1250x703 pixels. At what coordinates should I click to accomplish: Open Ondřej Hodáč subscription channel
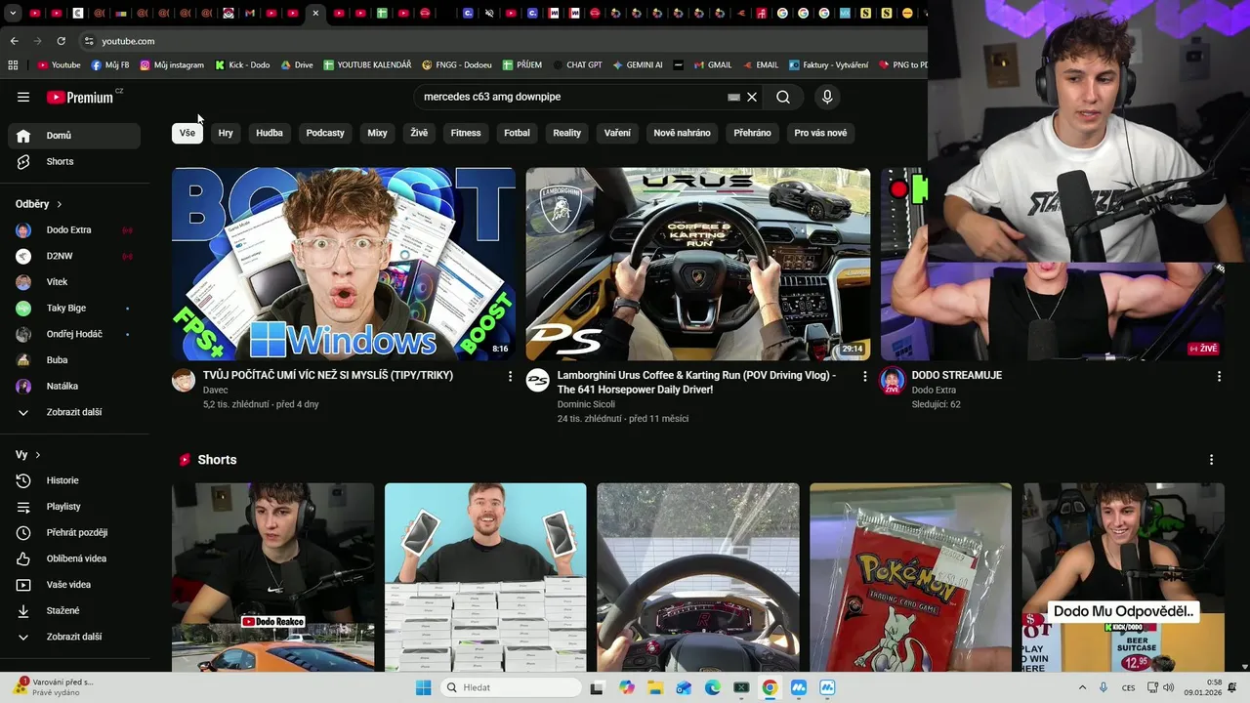(x=74, y=334)
